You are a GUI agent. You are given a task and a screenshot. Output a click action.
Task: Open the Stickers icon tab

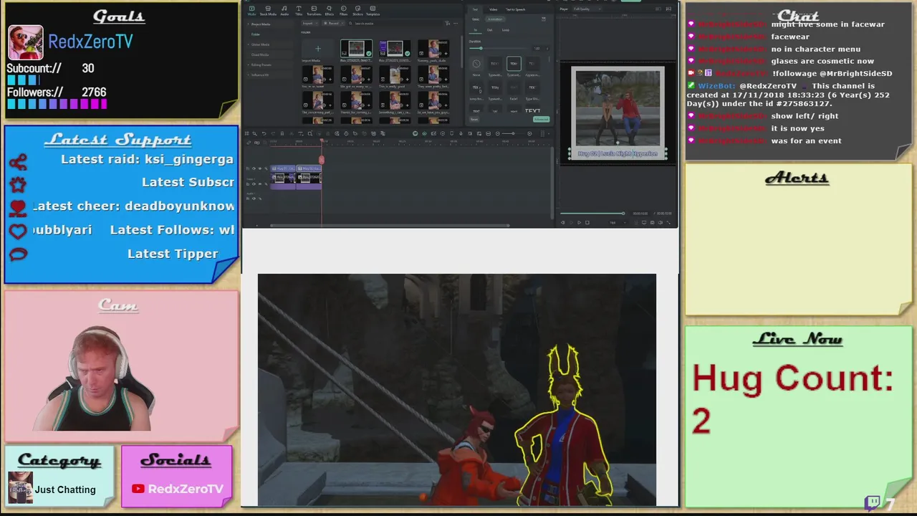point(357,11)
